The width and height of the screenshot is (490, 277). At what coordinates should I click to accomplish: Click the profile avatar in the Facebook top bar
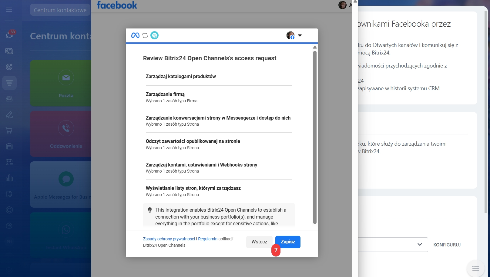(x=342, y=5)
